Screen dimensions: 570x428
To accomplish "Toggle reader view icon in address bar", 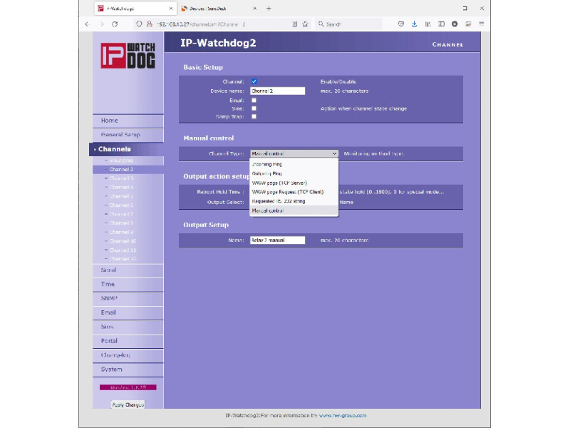I will [x=295, y=24].
